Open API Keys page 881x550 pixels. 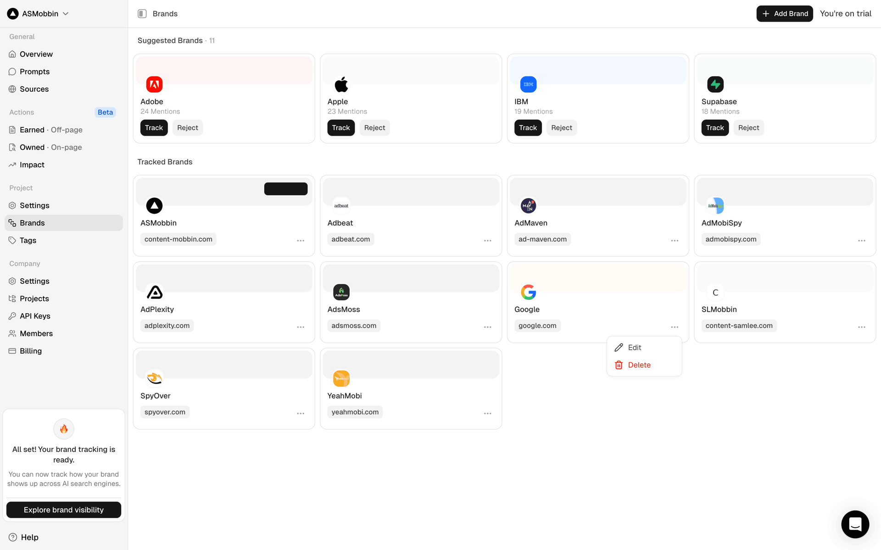pyautogui.click(x=64, y=316)
